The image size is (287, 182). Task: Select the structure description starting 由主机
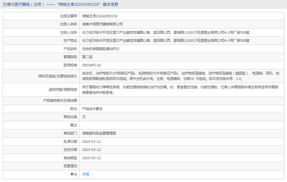pos(181,76)
